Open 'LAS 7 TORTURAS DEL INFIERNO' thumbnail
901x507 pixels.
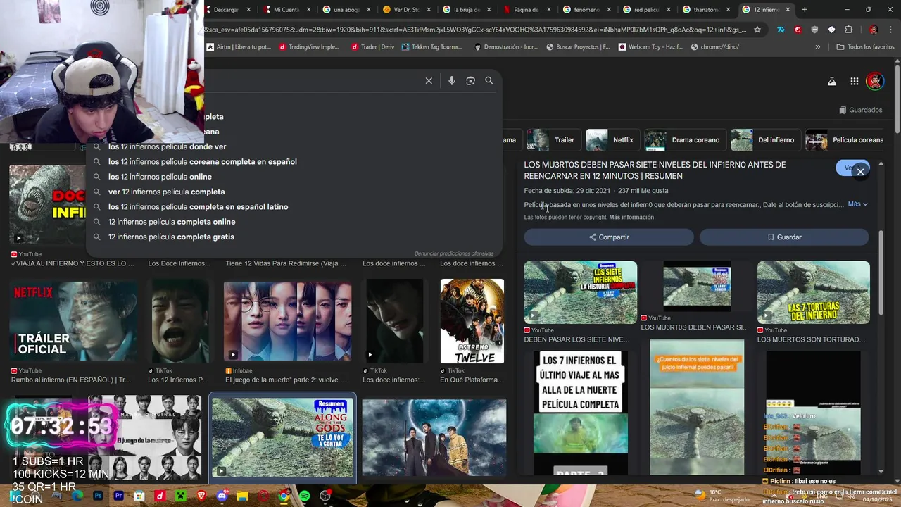(814, 292)
